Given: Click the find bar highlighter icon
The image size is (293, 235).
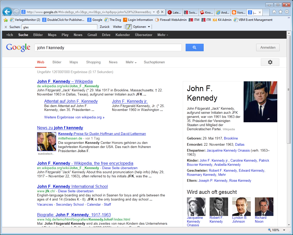Looking at the screenshot, I should tap(128, 27).
